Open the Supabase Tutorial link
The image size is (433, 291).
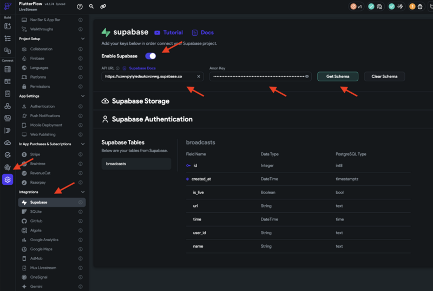pos(168,33)
